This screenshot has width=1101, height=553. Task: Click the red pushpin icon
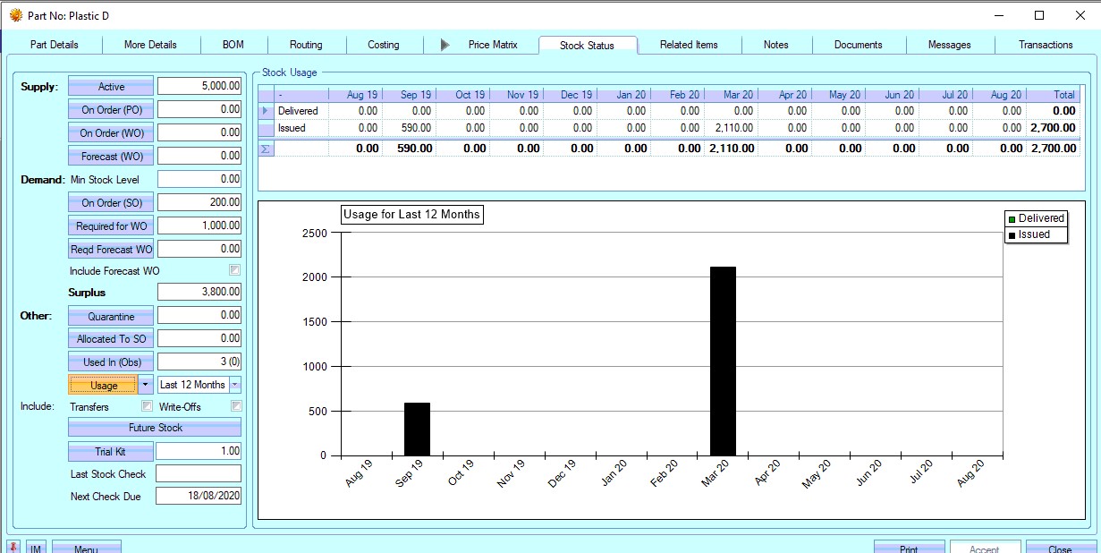pyautogui.click(x=13, y=547)
